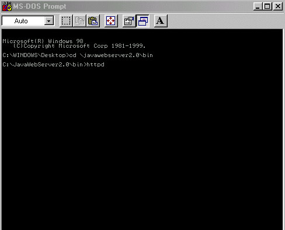Viewport: 285px width, 230px height.
Task: Click the 'cd \javawebserver2.0\bin' command line
Action: (111, 55)
